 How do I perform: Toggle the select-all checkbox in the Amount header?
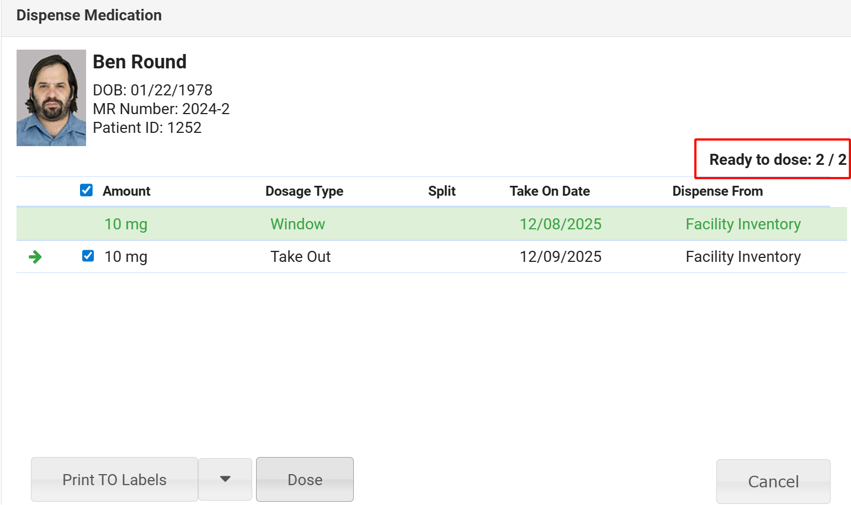[86, 190]
